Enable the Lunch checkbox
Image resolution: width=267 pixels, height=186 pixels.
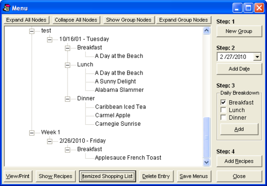[223, 110]
